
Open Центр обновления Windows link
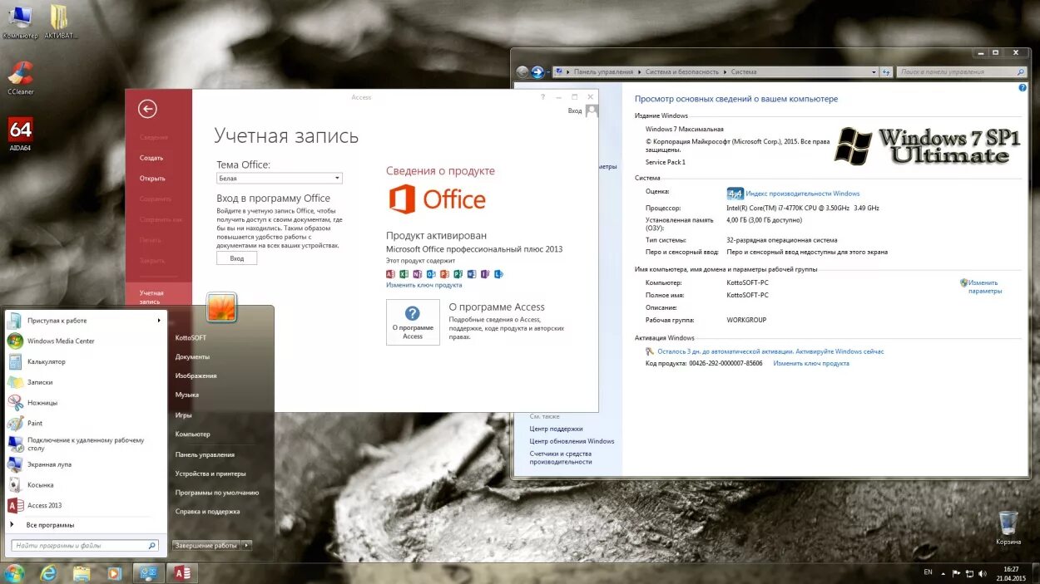[572, 441]
